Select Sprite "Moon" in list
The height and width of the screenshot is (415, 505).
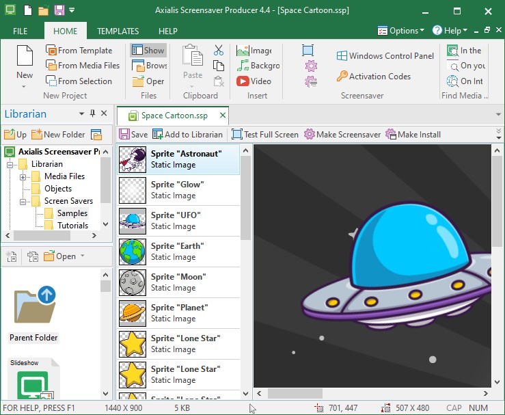tap(178, 282)
